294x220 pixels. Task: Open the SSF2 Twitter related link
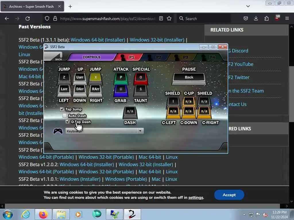click(239, 77)
